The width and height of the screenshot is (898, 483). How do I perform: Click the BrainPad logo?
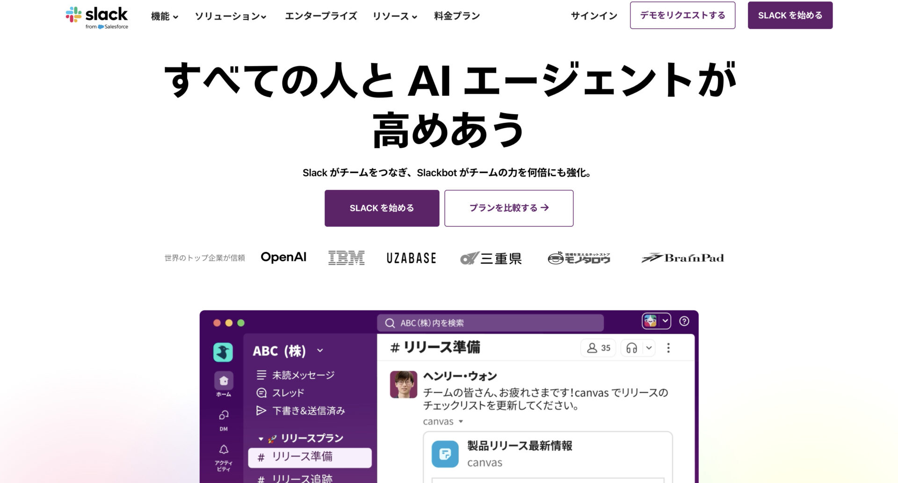683,258
